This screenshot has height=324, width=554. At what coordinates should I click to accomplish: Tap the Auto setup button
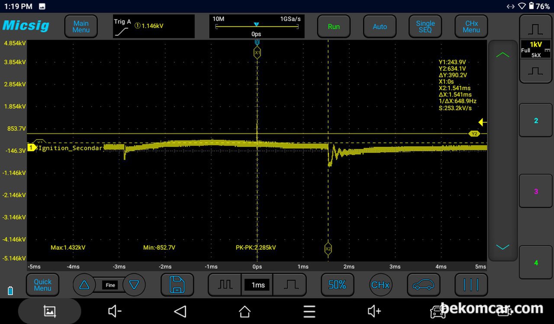[x=380, y=27]
